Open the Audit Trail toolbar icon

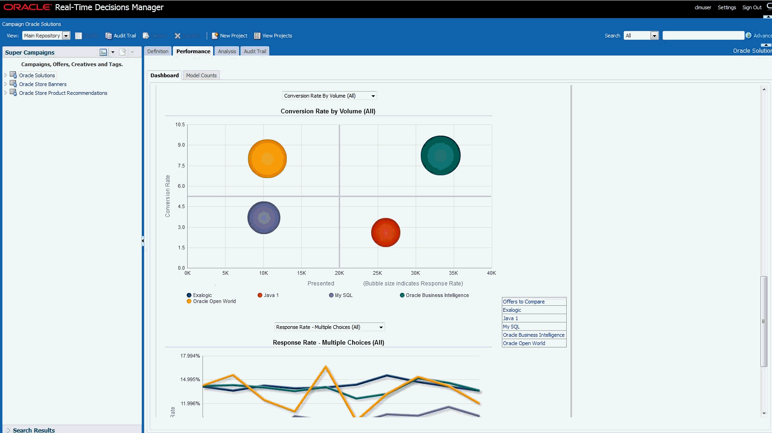(x=108, y=36)
